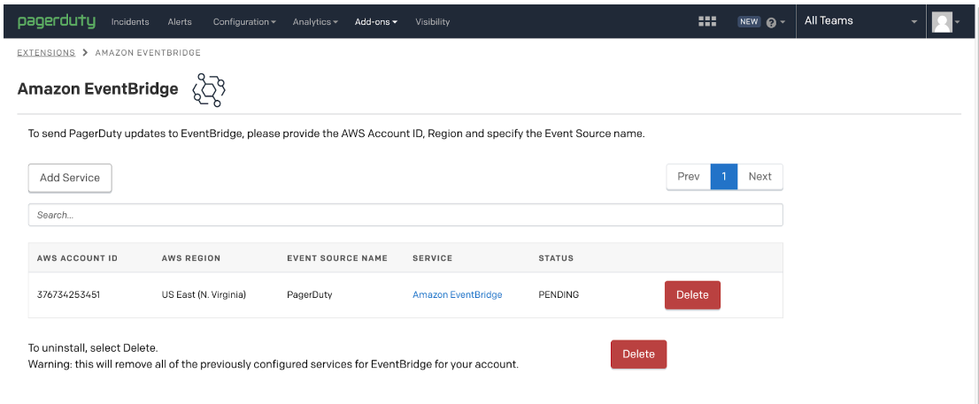Open the Add-ons dropdown menu
The height and width of the screenshot is (404, 979).
(x=375, y=21)
